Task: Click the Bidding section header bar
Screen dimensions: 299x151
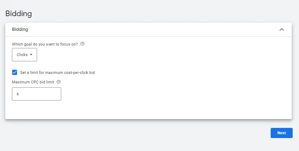Action: (148, 30)
